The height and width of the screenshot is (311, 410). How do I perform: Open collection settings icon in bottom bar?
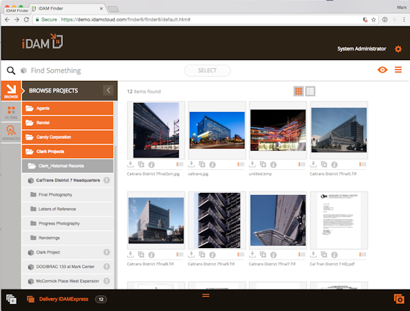pyautogui.click(x=399, y=299)
